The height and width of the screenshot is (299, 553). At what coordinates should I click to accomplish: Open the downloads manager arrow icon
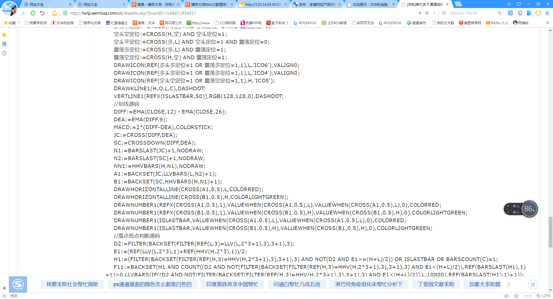coord(547,13)
